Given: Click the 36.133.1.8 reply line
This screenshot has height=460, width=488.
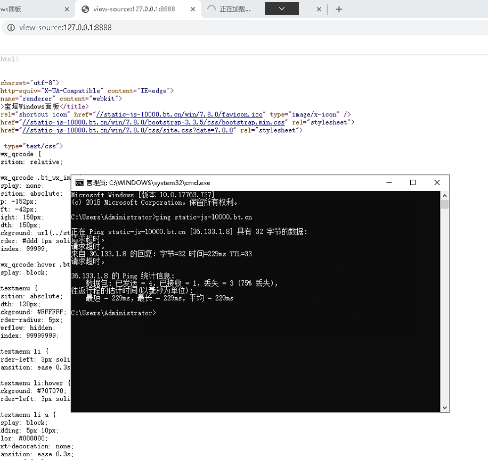Looking at the screenshot, I should (161, 254).
